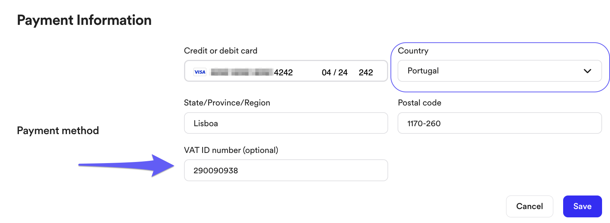610x223 pixels.
Task: Focus the State/Province/Region field containing Lisboa
Action: point(286,123)
